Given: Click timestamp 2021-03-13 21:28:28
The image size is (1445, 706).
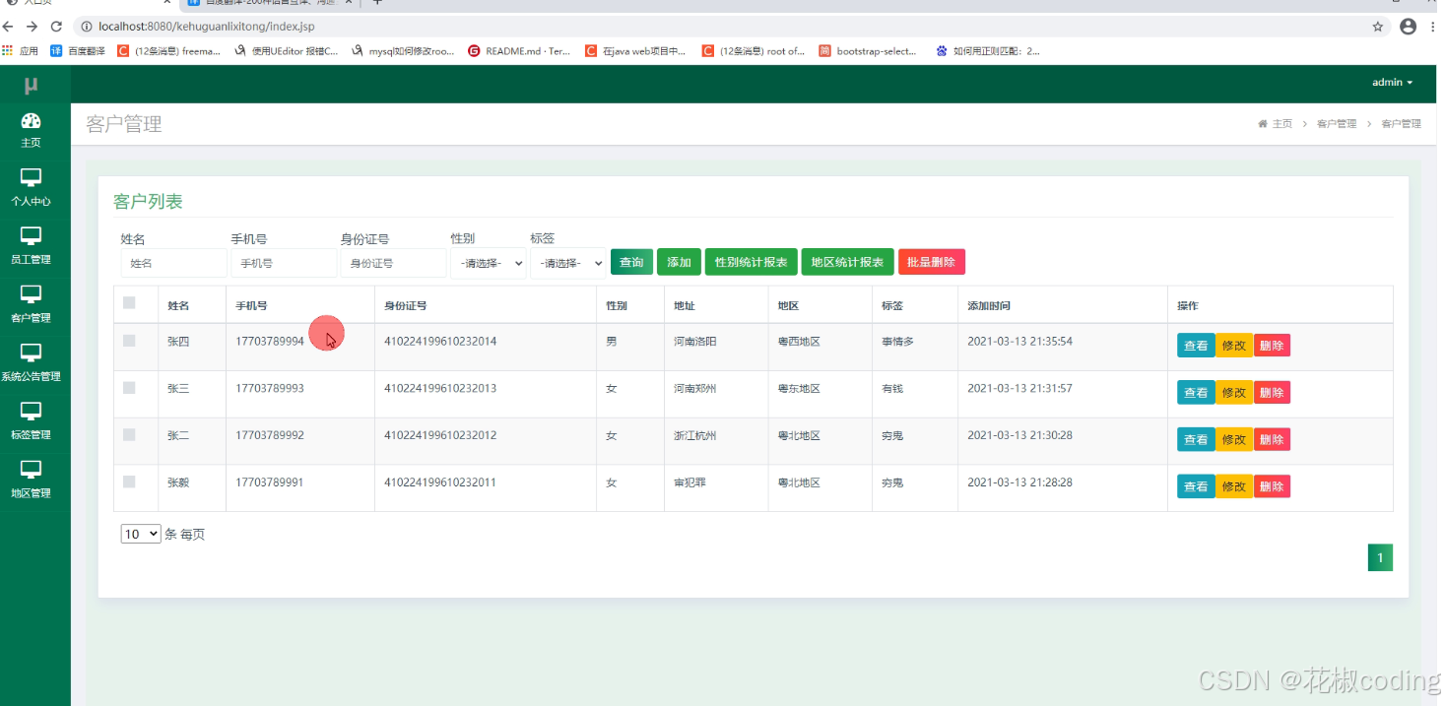Looking at the screenshot, I should (x=1019, y=482).
